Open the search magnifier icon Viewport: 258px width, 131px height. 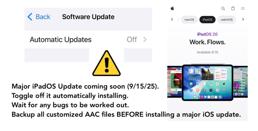click(223, 9)
